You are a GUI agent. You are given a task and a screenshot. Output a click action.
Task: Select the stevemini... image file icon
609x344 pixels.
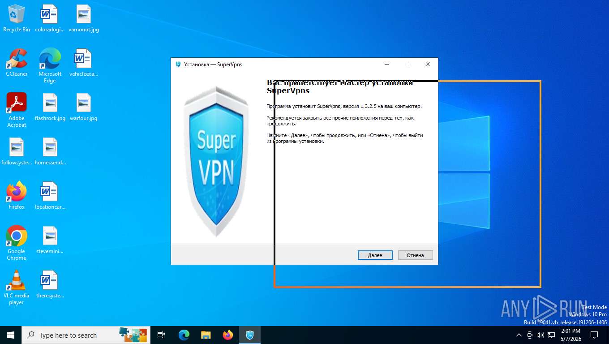(50, 240)
